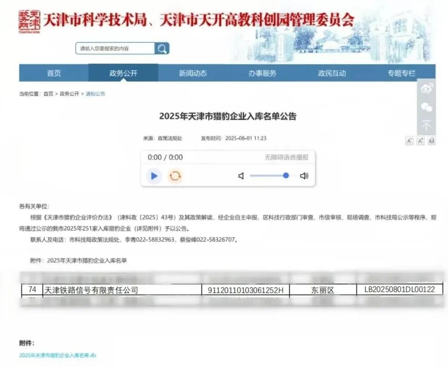Download 2025年天津市猎豹企业入库名单.xls attachment

[58, 355]
